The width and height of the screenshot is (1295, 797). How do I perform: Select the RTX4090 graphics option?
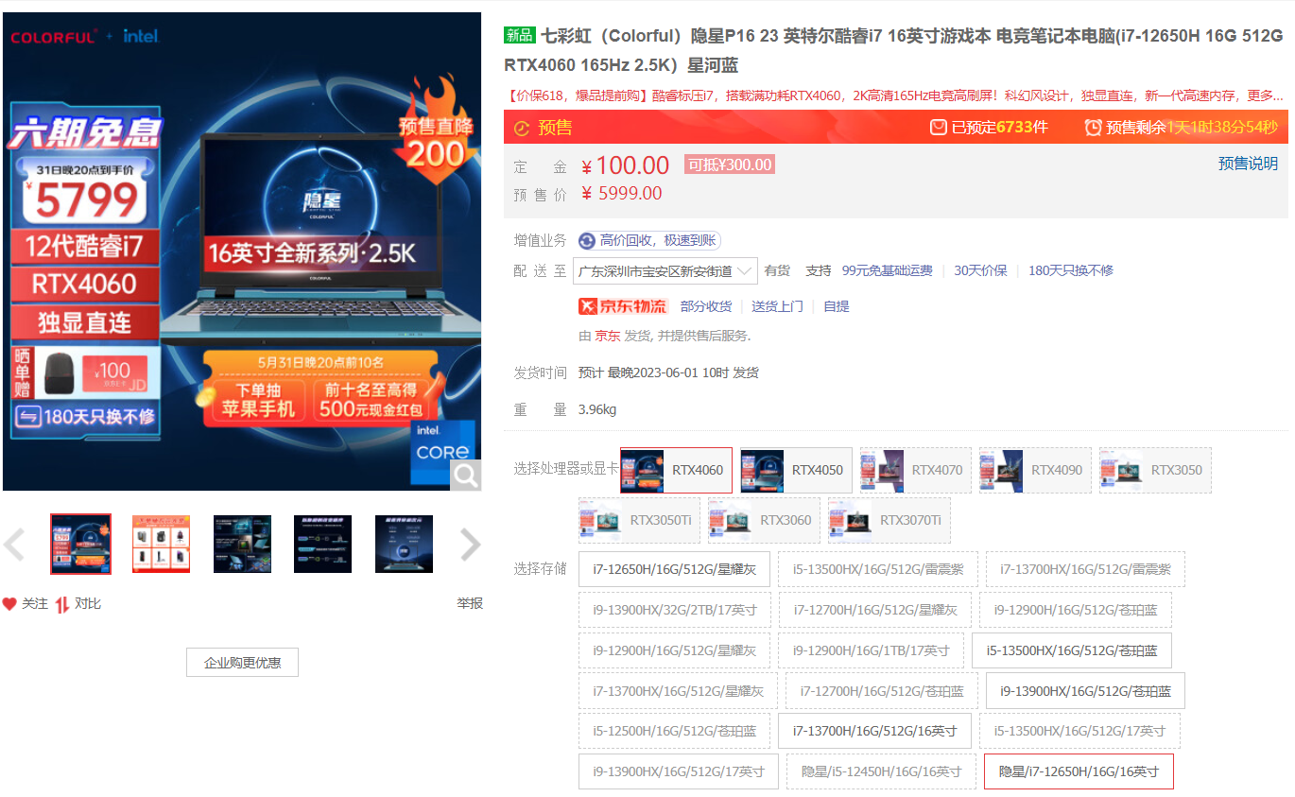click(x=1035, y=470)
